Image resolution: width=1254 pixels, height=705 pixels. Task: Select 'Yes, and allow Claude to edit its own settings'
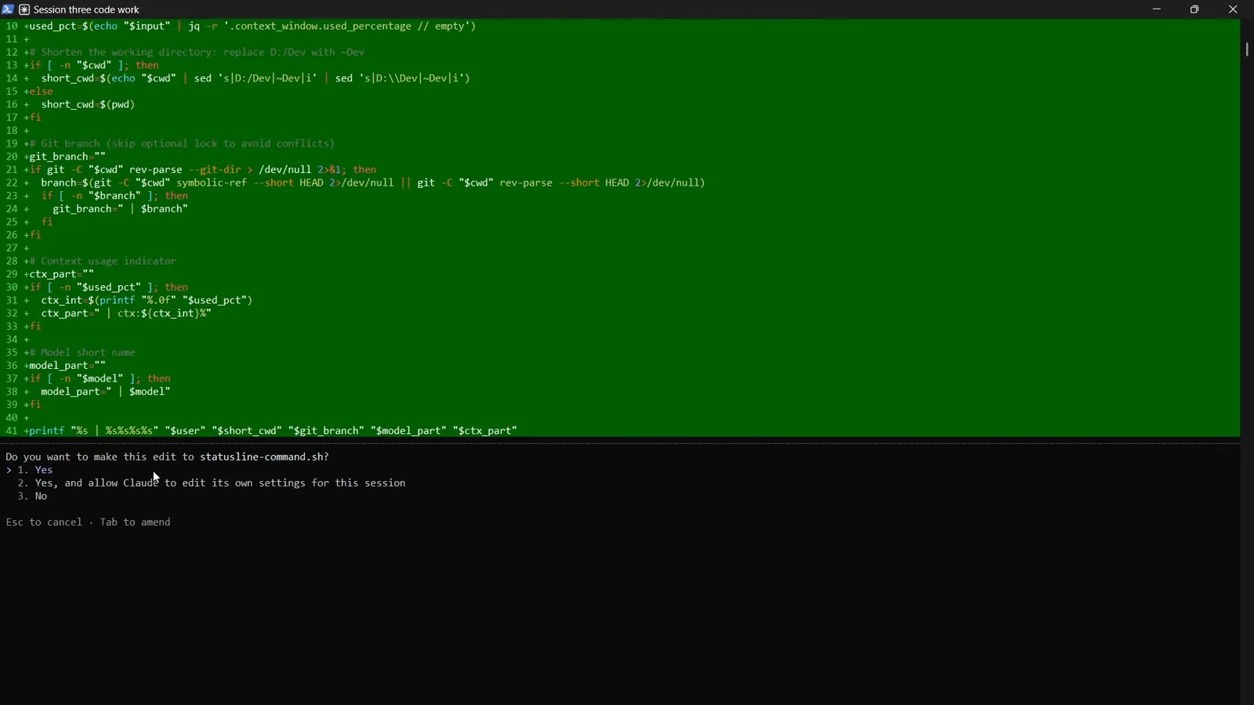pos(212,483)
